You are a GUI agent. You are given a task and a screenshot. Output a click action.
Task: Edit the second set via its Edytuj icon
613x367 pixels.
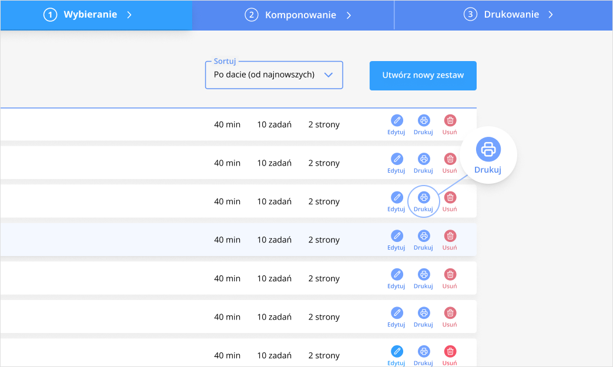pyautogui.click(x=397, y=159)
